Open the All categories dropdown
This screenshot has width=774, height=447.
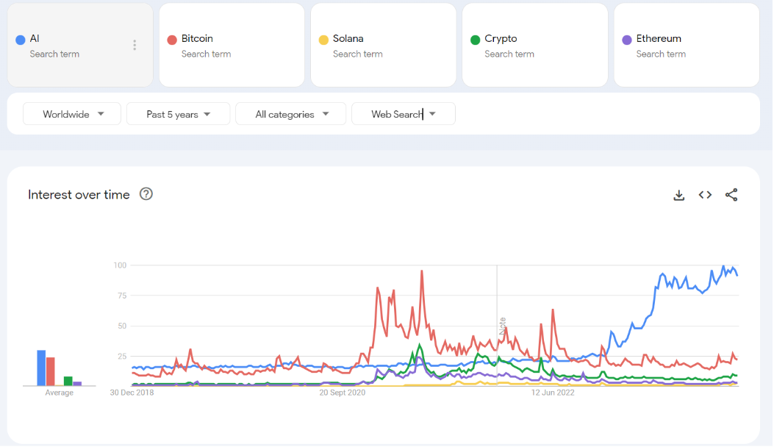pyautogui.click(x=290, y=113)
